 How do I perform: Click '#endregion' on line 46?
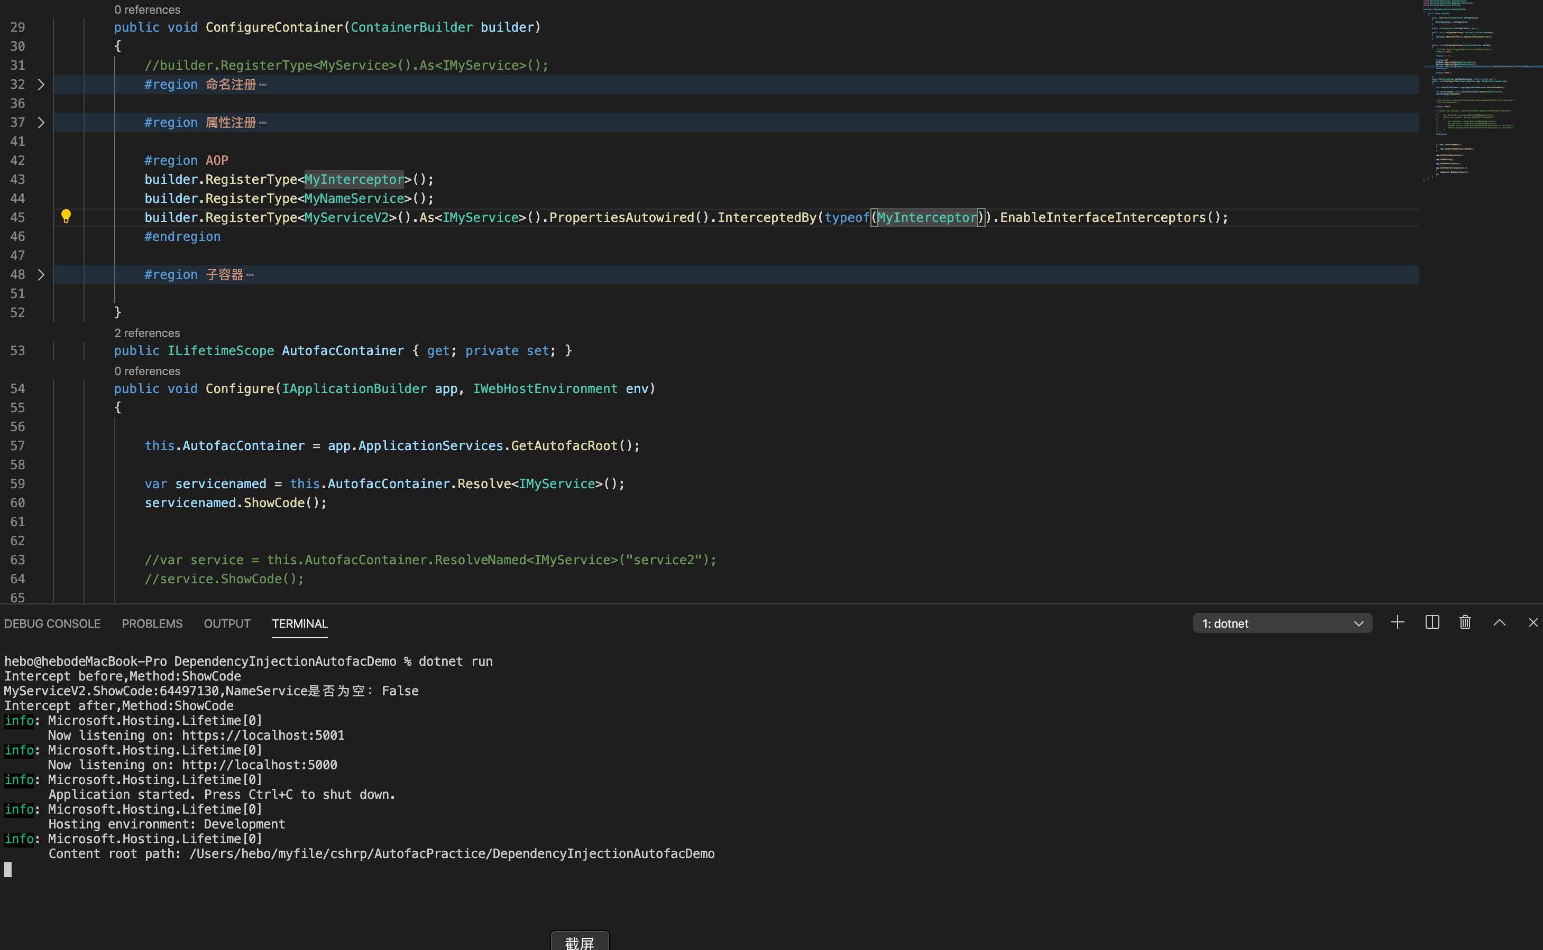[182, 237]
